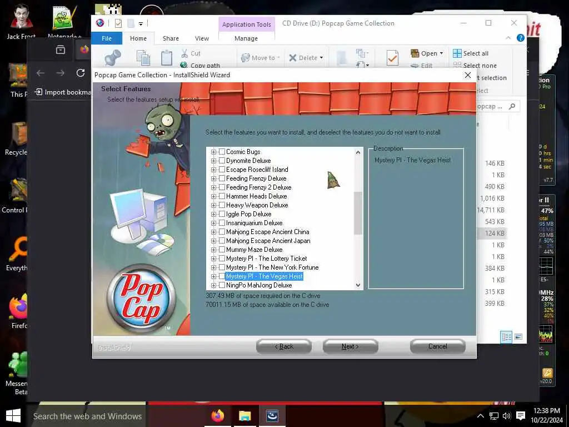Click the Properties checkmark icon in ribbon

tap(392, 58)
